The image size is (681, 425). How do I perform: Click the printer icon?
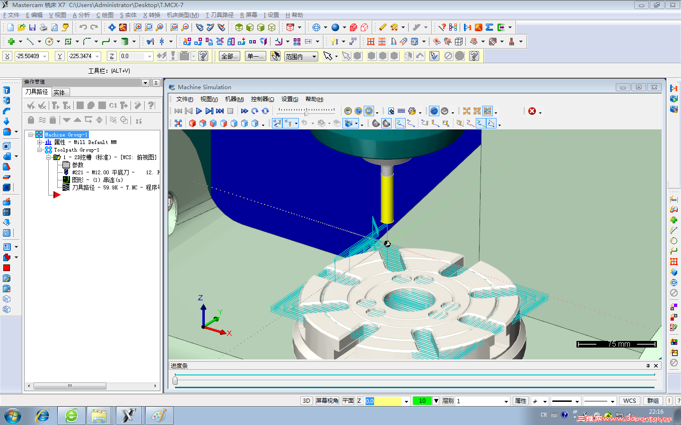43,27
